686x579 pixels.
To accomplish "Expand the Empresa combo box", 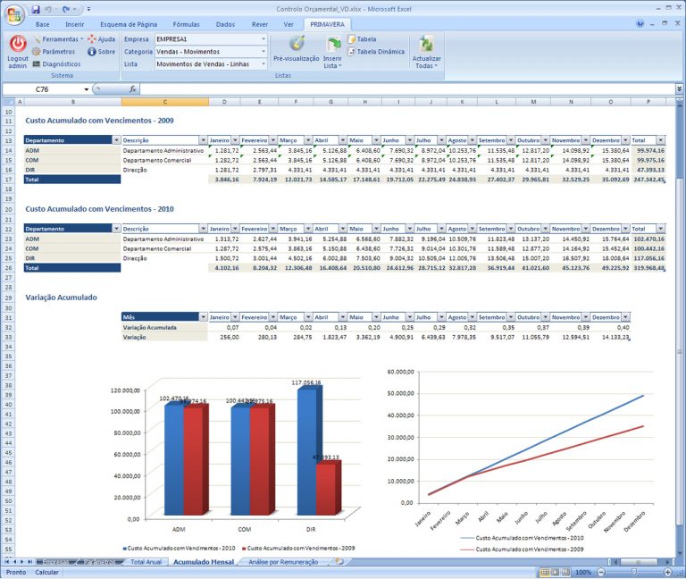I will 264,39.
